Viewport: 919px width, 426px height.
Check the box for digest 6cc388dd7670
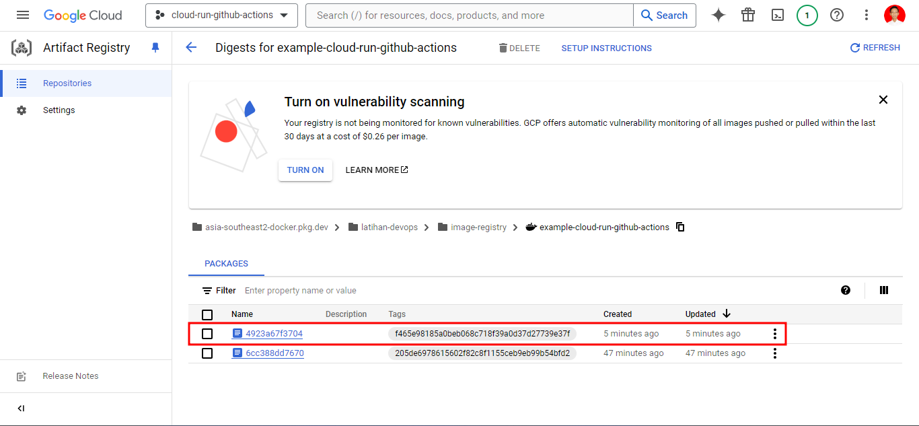tap(207, 353)
